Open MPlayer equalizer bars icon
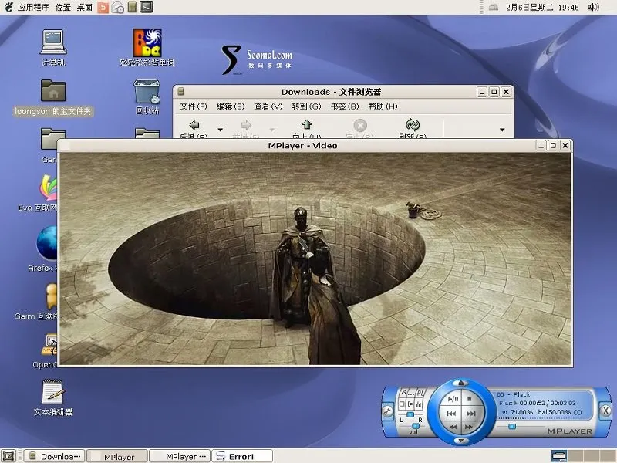This screenshot has width=617, height=463. pos(419,404)
